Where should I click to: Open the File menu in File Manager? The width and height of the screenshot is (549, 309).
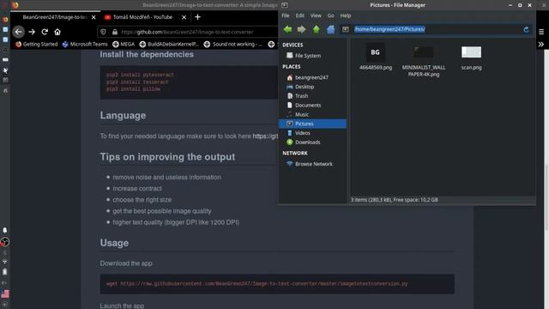click(x=286, y=15)
